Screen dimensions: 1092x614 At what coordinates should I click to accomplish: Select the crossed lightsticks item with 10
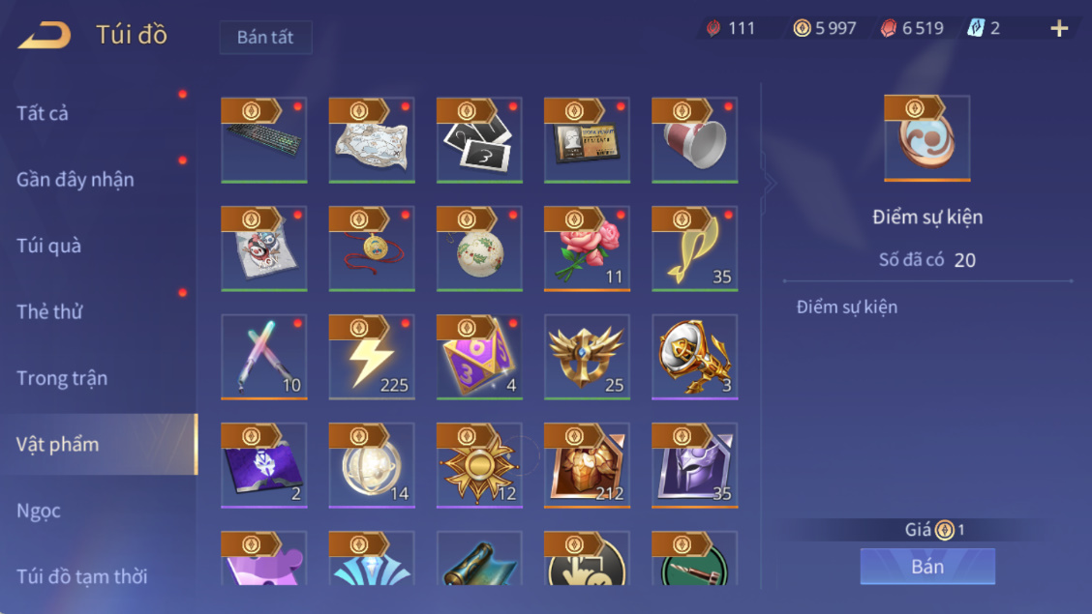(x=264, y=357)
